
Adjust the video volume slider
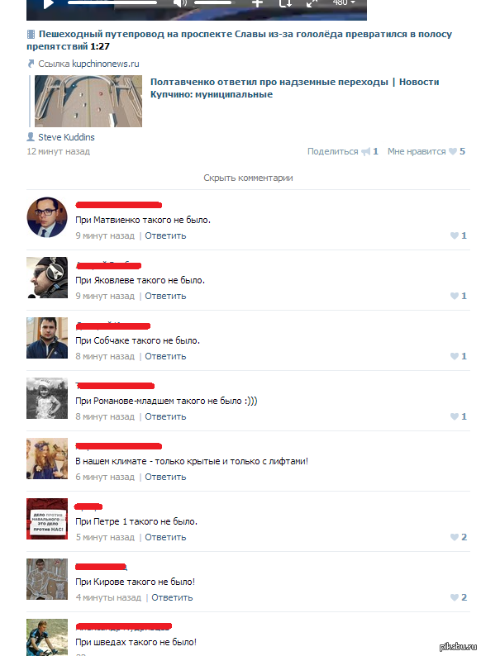212,3
